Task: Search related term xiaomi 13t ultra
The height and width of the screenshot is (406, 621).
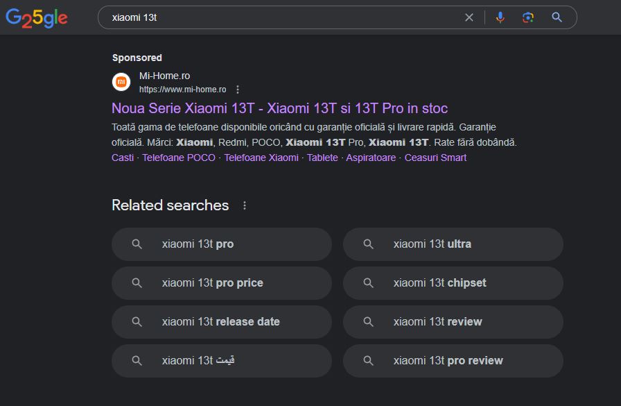Action: (453, 244)
